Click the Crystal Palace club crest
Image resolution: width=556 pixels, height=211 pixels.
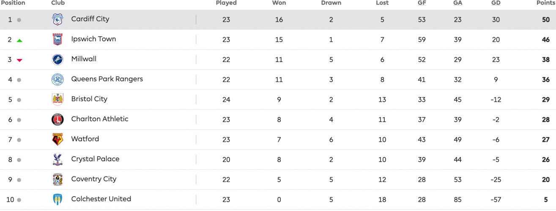coord(58,160)
